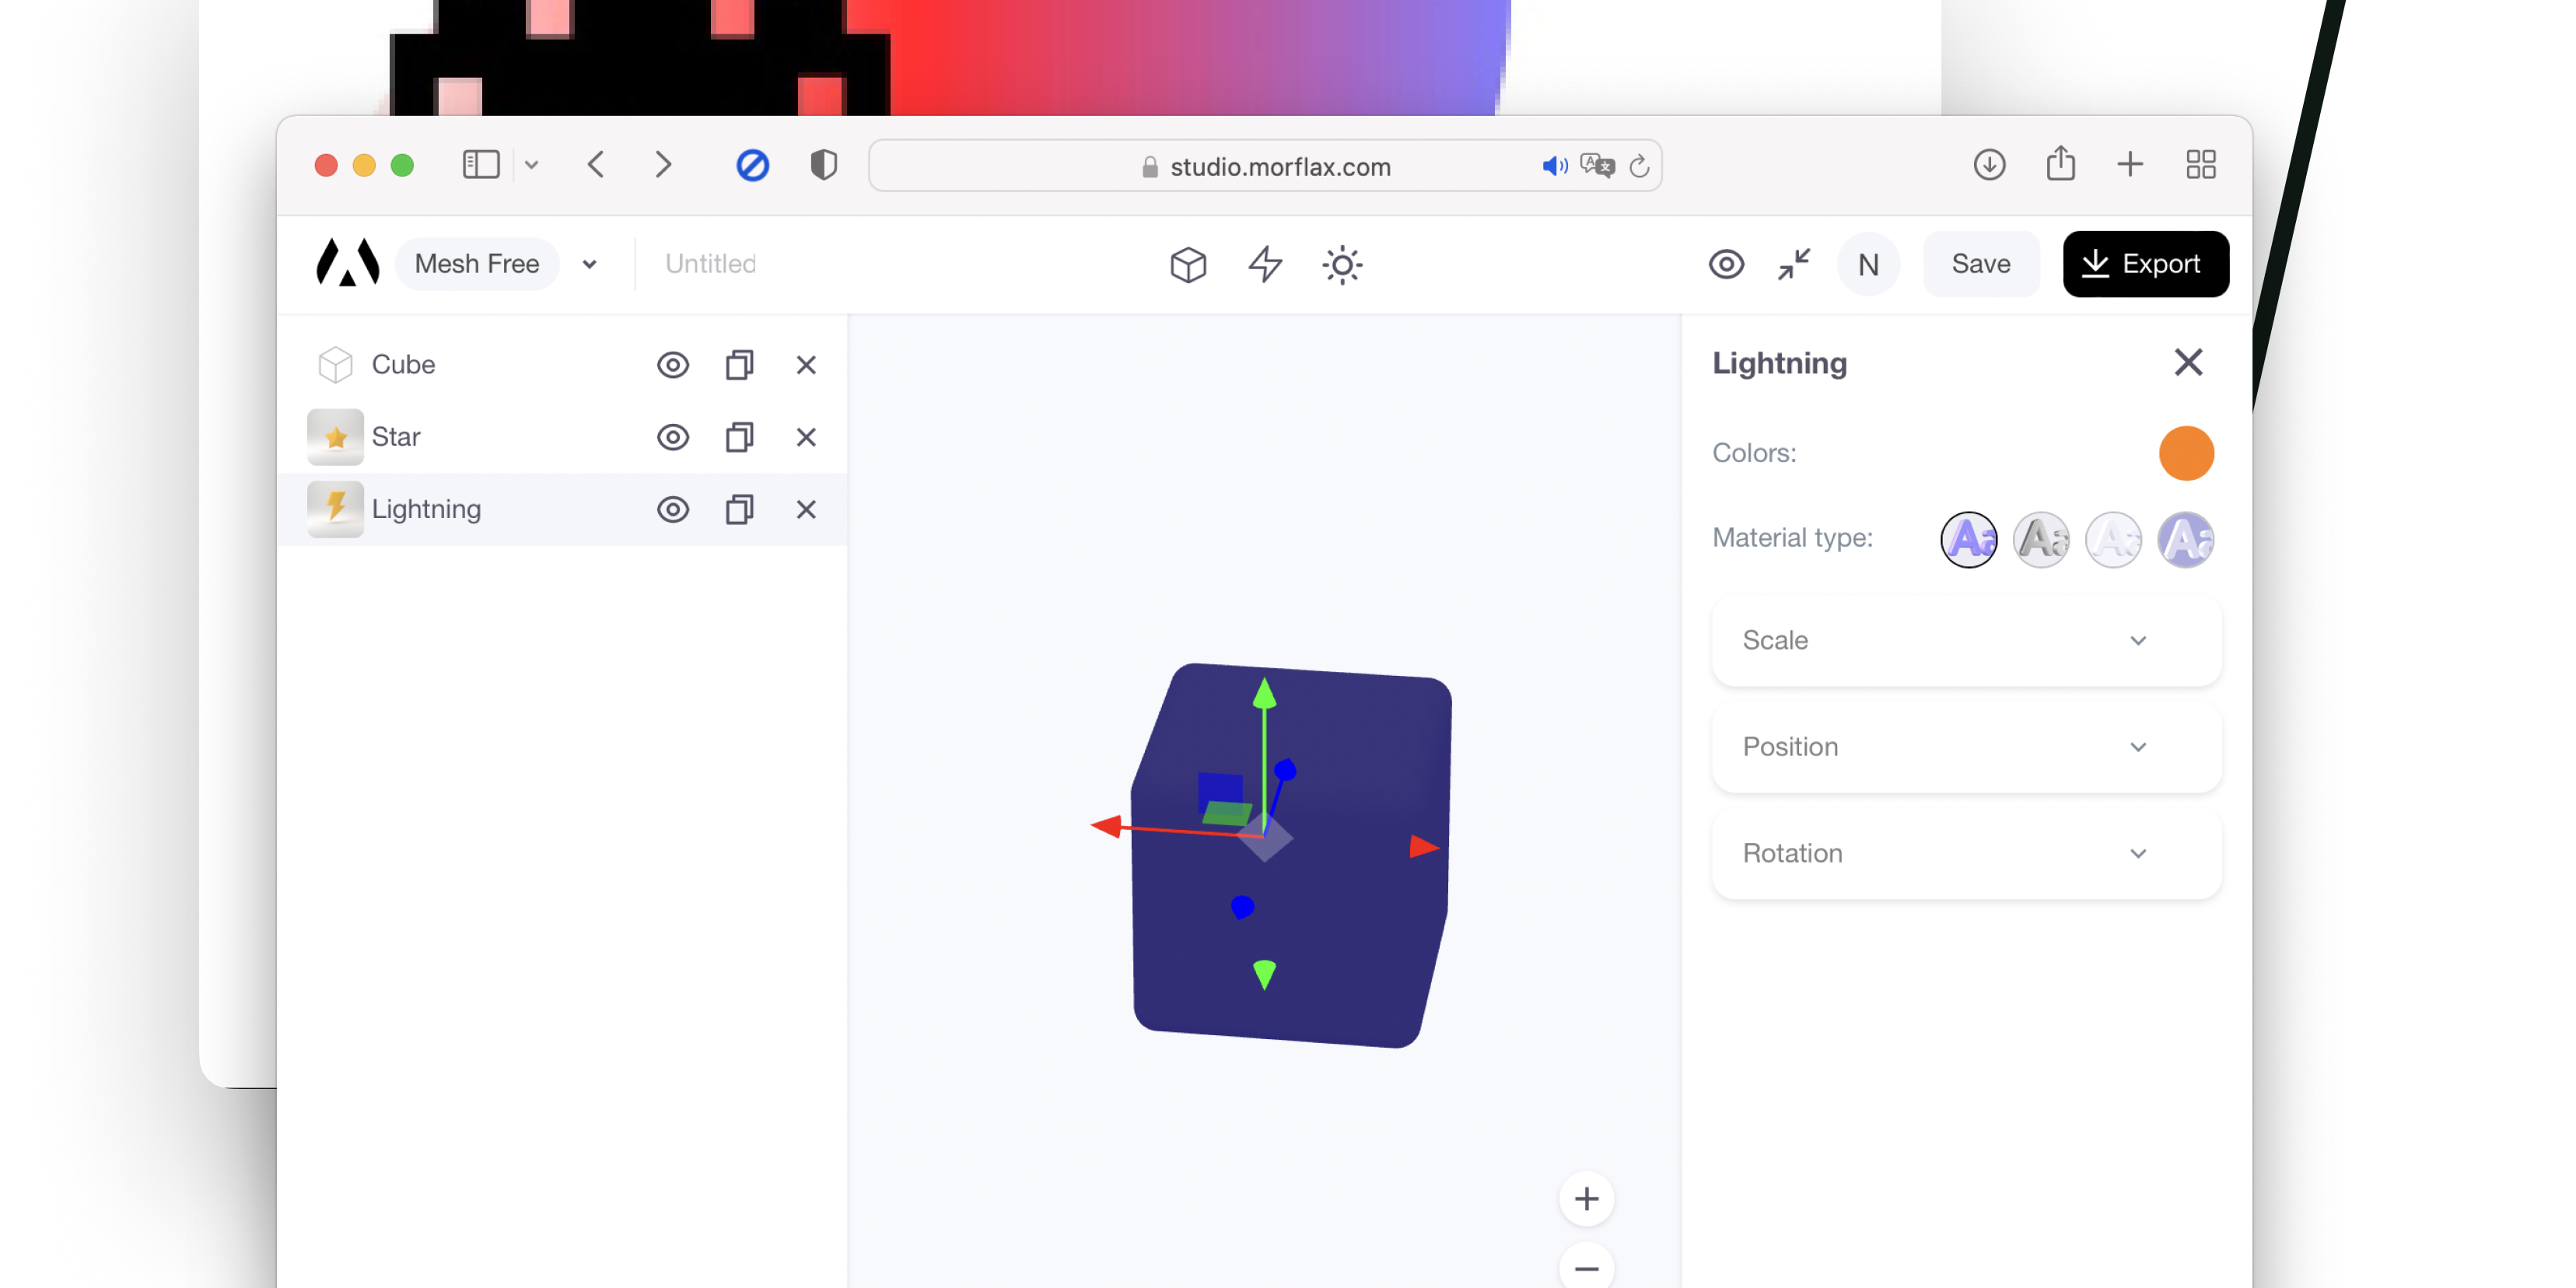Duplicate the Lightning layer
Screen dimensions: 2576x1288
[739, 510]
